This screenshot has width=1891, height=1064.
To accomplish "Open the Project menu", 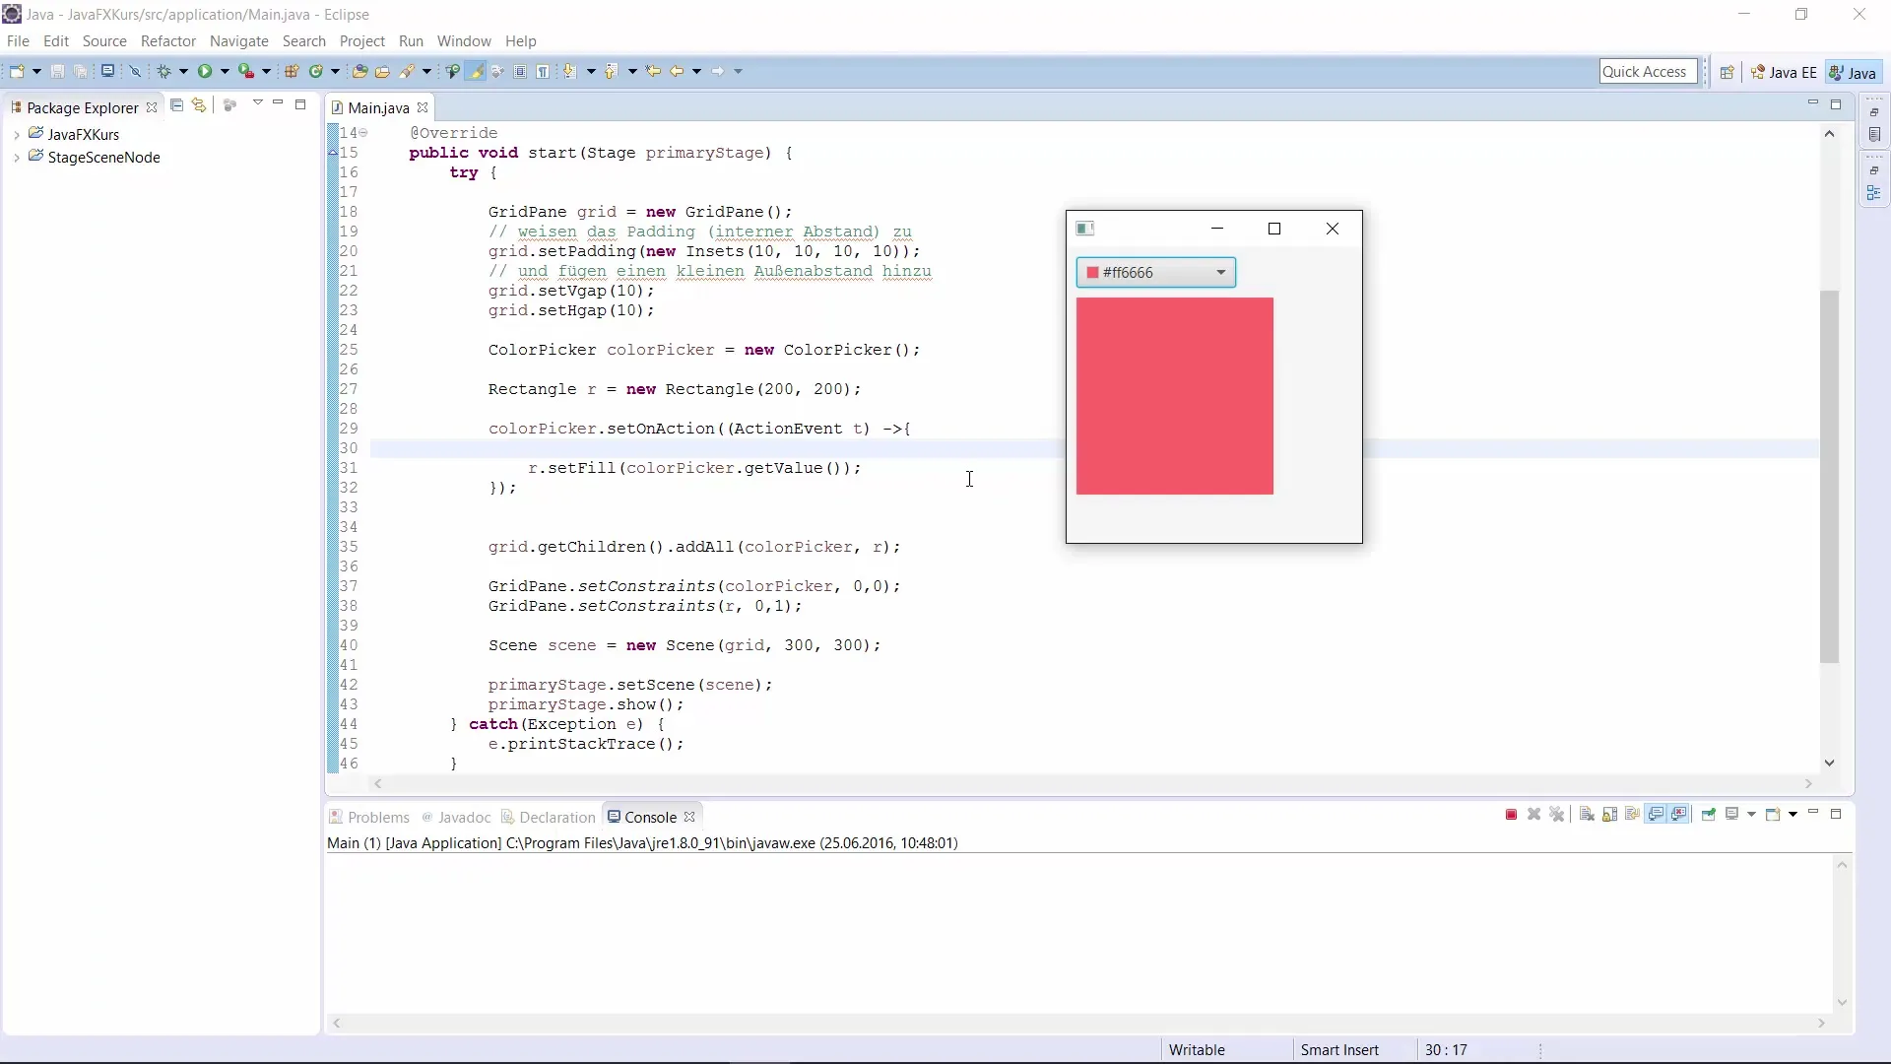I will coord(362,41).
